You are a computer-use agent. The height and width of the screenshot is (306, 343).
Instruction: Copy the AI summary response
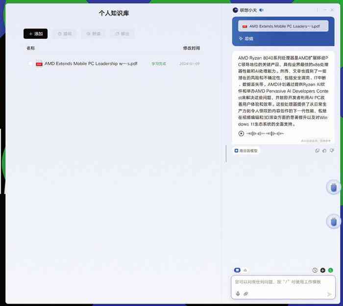317,151
